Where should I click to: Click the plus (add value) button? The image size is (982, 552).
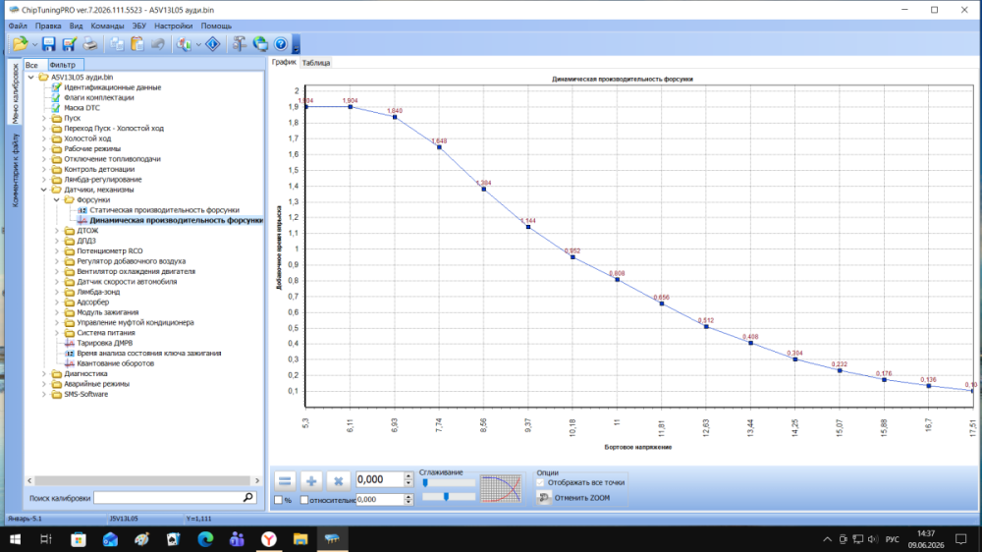pos(311,481)
